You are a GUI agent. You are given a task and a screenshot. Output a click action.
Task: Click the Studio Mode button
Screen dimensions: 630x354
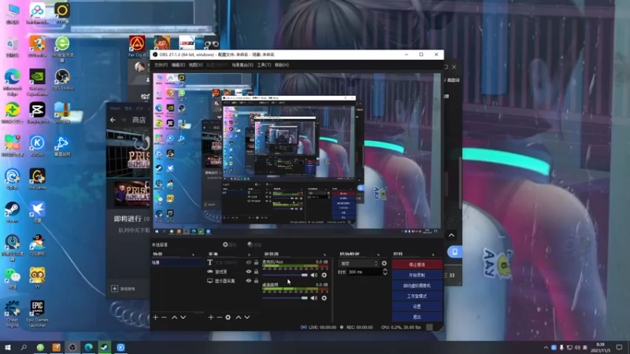[417, 297]
